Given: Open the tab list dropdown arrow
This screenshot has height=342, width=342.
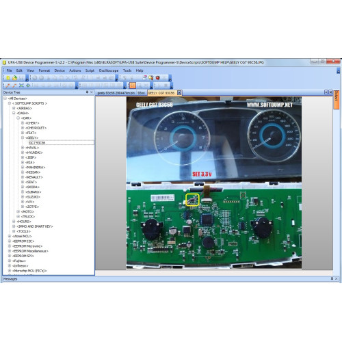Looking at the screenshot, I should click(x=326, y=92).
